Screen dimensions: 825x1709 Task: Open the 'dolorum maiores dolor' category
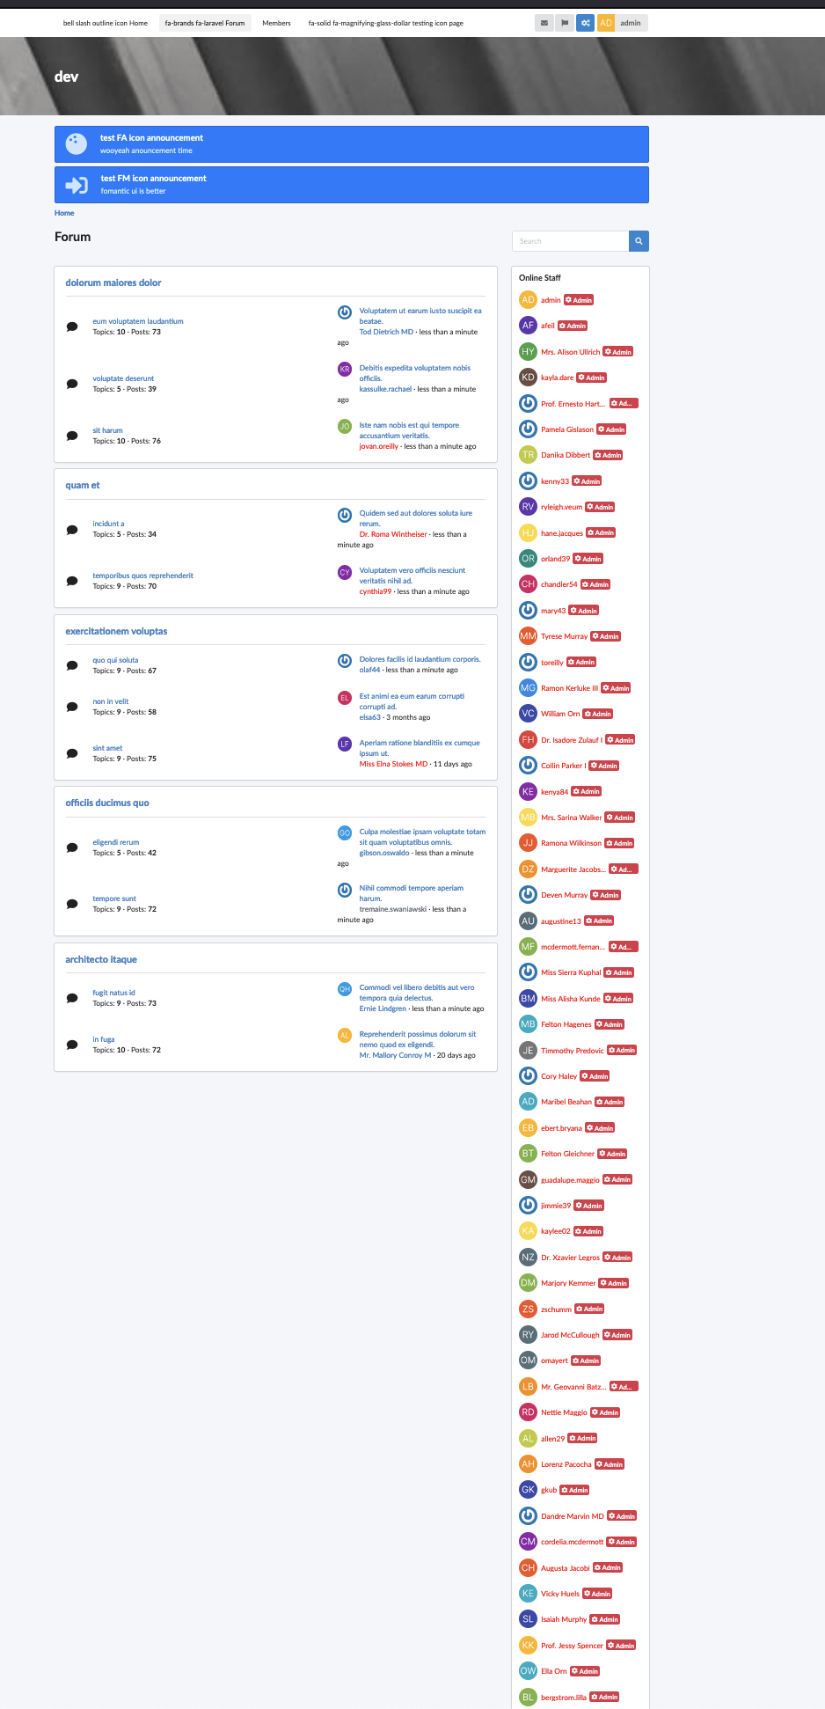113,282
